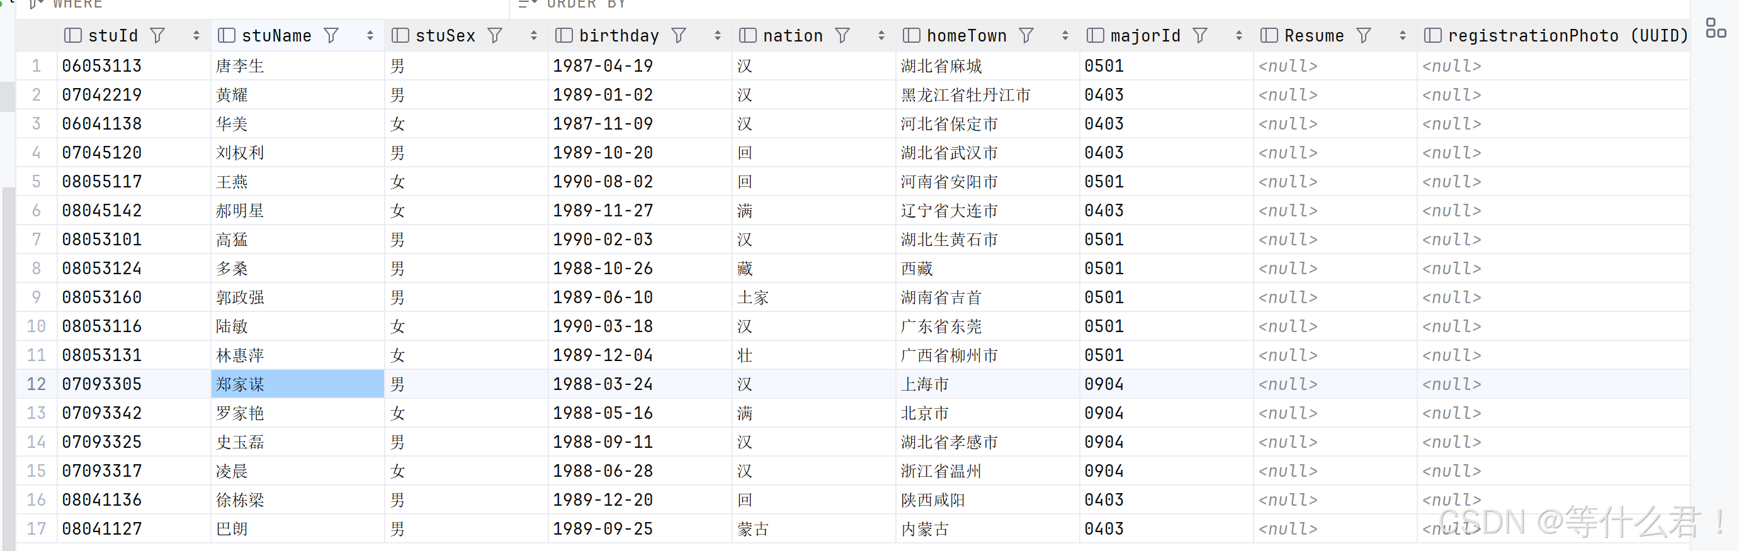Select hometown cell 广东省东莞
Image resolution: width=1739 pixels, height=551 pixels.
988,326
